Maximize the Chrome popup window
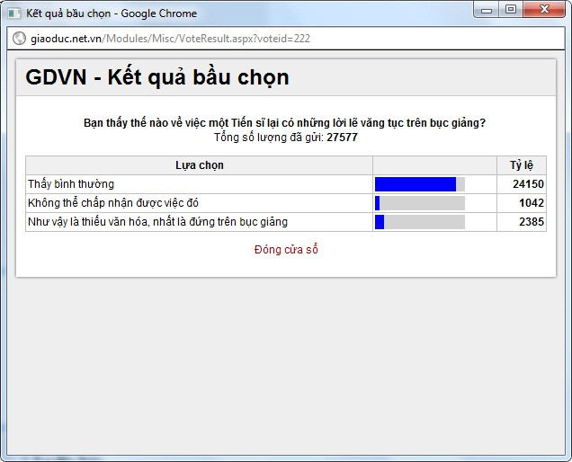Image resolution: width=572 pixels, height=462 pixels. coord(511,10)
